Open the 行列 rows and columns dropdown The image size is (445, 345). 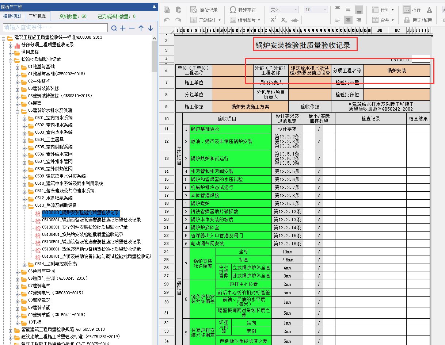point(383,10)
